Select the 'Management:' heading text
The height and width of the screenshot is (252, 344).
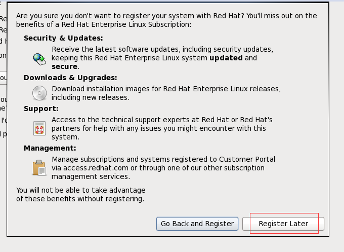tap(50, 148)
